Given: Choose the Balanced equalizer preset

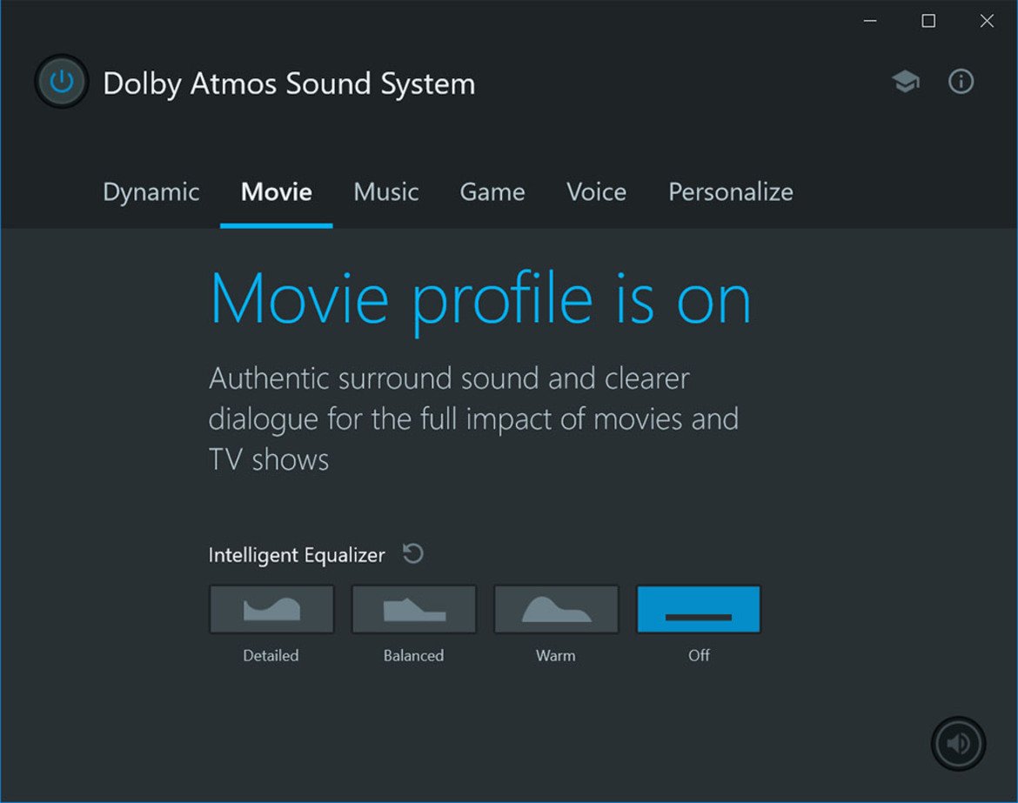Looking at the screenshot, I should (413, 609).
